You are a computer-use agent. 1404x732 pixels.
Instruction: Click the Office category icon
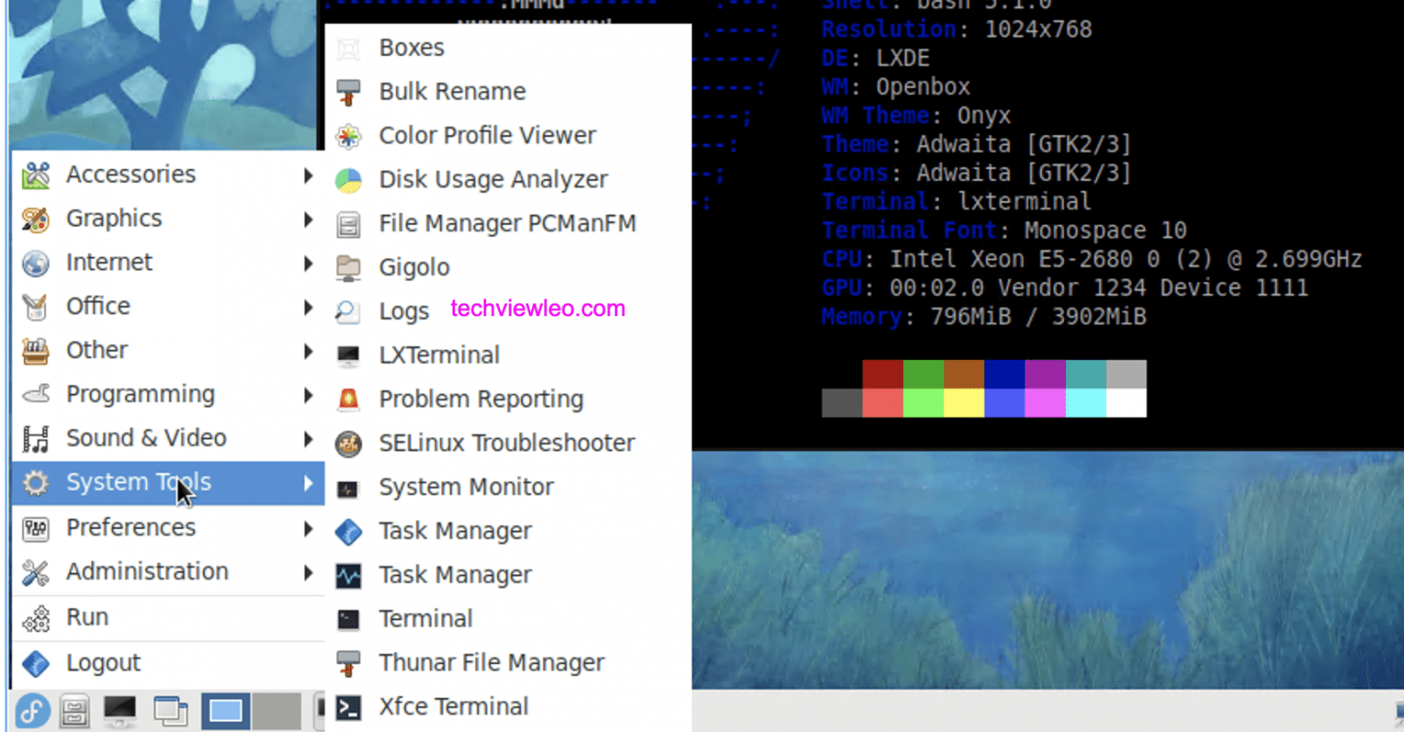coord(36,306)
